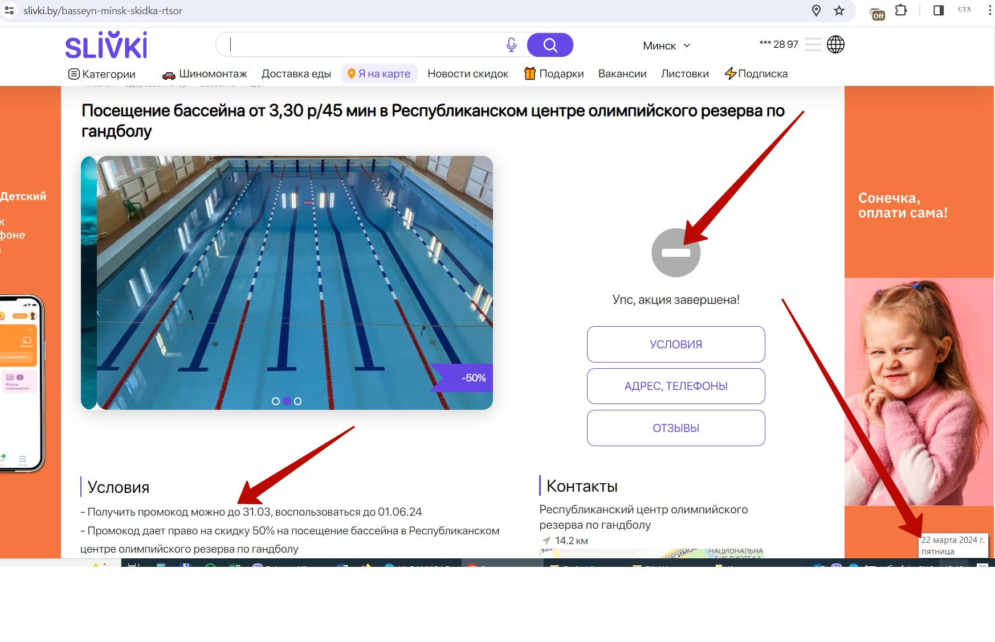Open the globe language selector
The height and width of the screenshot is (642, 995).
[x=835, y=44]
